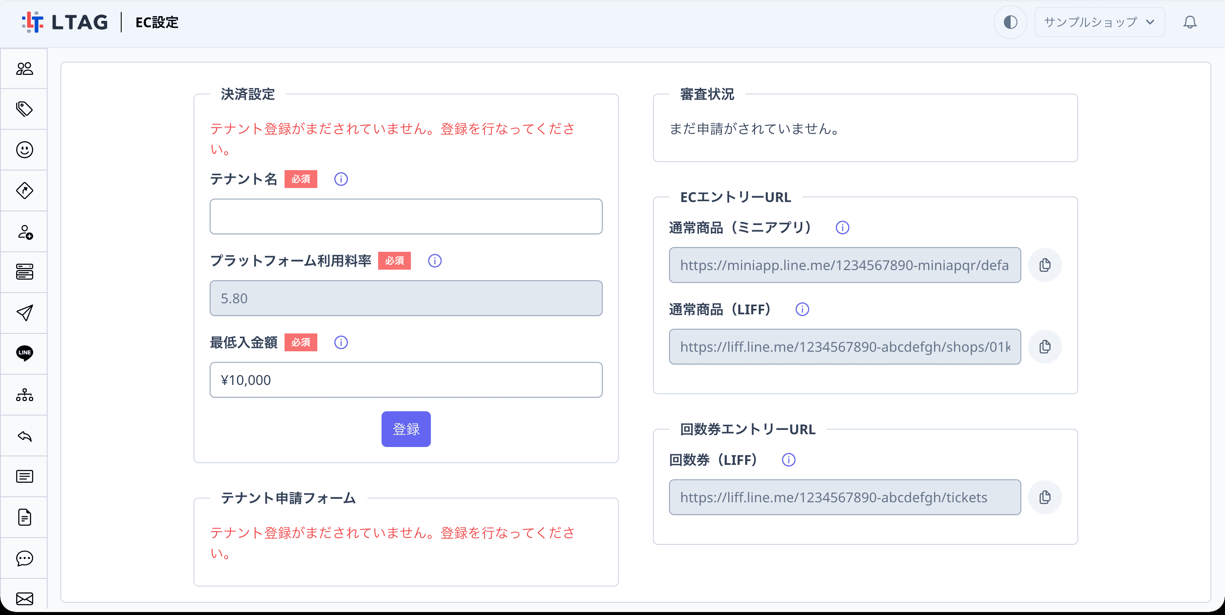Viewport: 1225px width, 615px height.
Task: Show info for 通常商品（LIFF）
Action: (802, 310)
